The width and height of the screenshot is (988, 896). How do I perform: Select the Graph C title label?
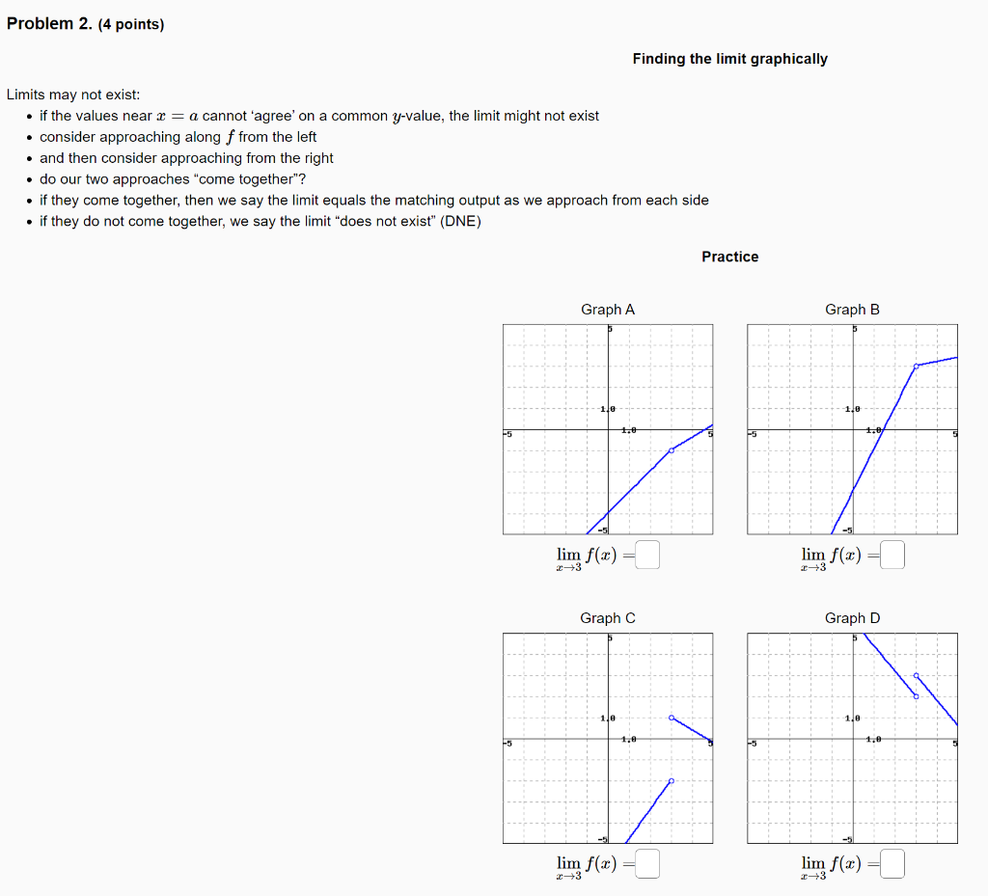point(607,618)
